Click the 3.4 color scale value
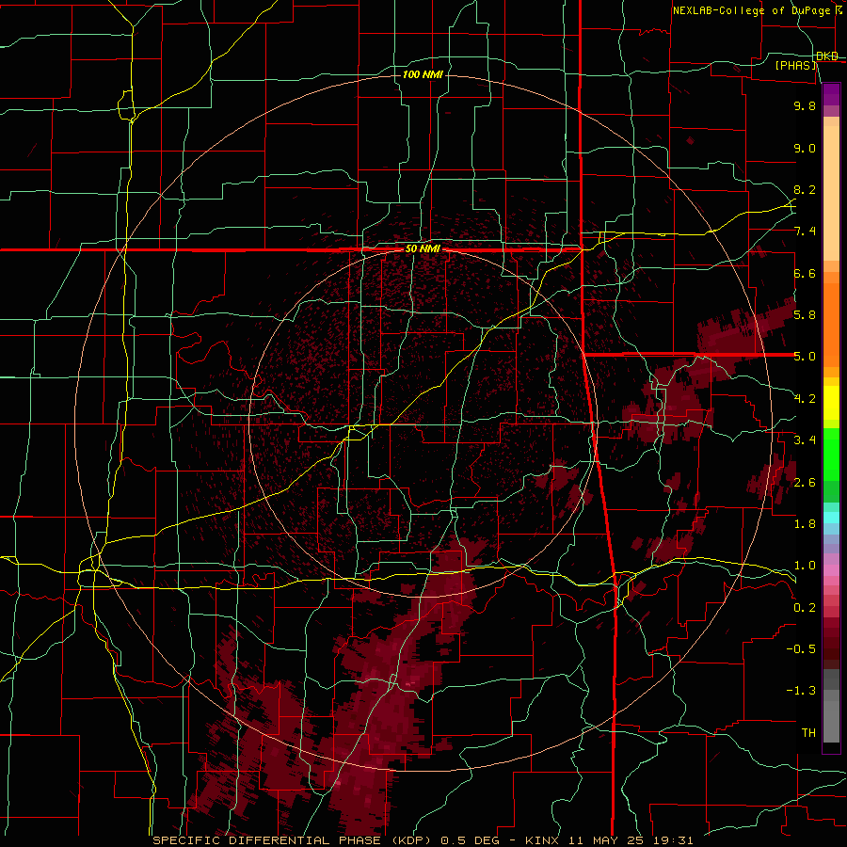The height and width of the screenshot is (847, 847). pyautogui.click(x=805, y=440)
